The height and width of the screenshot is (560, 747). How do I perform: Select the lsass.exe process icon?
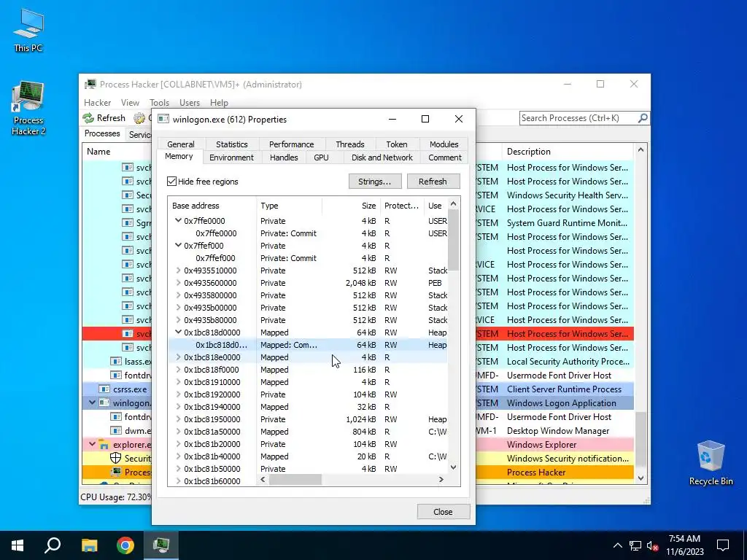116,362
